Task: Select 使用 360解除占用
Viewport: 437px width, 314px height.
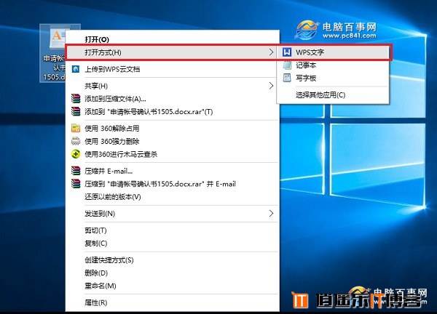Action: click(x=172, y=128)
